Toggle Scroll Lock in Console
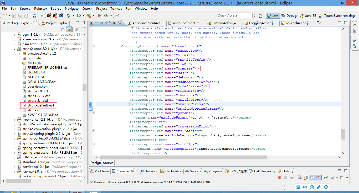This screenshot has width=359, height=193. (x=306, y=178)
